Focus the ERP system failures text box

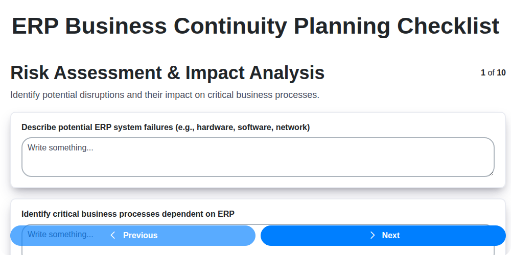(x=258, y=157)
